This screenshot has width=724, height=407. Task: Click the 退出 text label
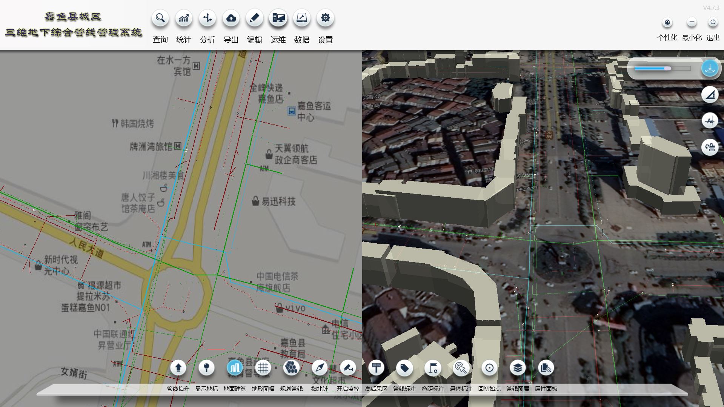[x=713, y=38]
